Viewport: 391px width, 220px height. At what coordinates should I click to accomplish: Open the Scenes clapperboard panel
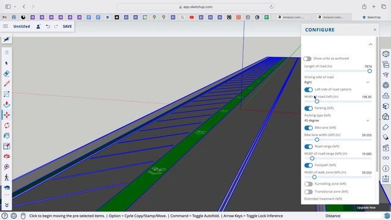click(x=386, y=148)
